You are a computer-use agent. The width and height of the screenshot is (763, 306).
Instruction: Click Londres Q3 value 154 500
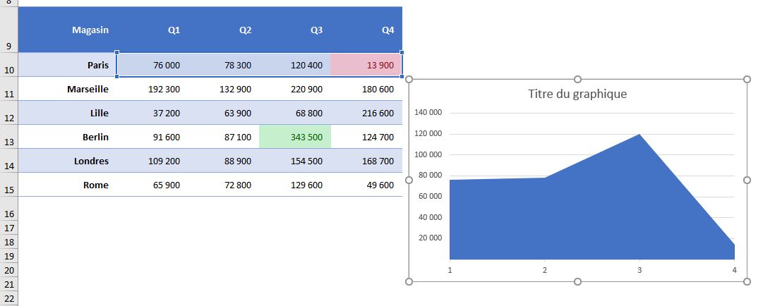point(295,161)
